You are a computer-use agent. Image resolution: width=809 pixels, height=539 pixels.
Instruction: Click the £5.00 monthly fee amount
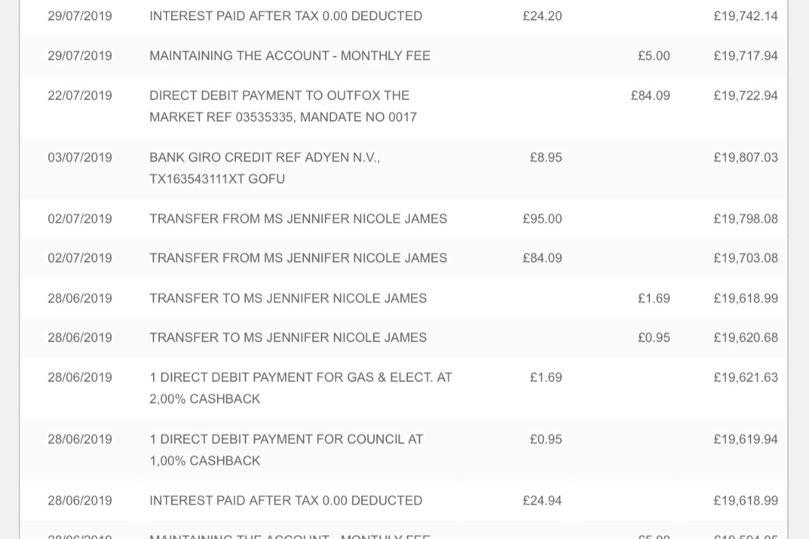[654, 56]
